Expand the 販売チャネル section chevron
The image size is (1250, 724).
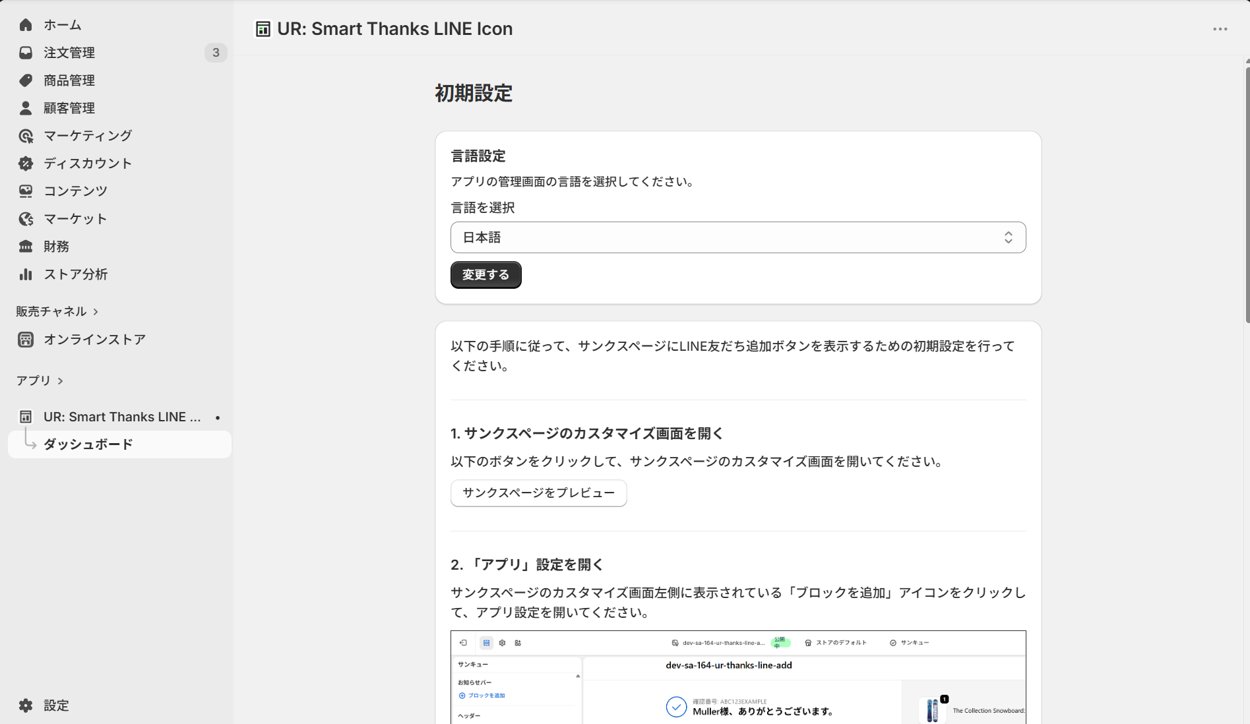click(96, 312)
